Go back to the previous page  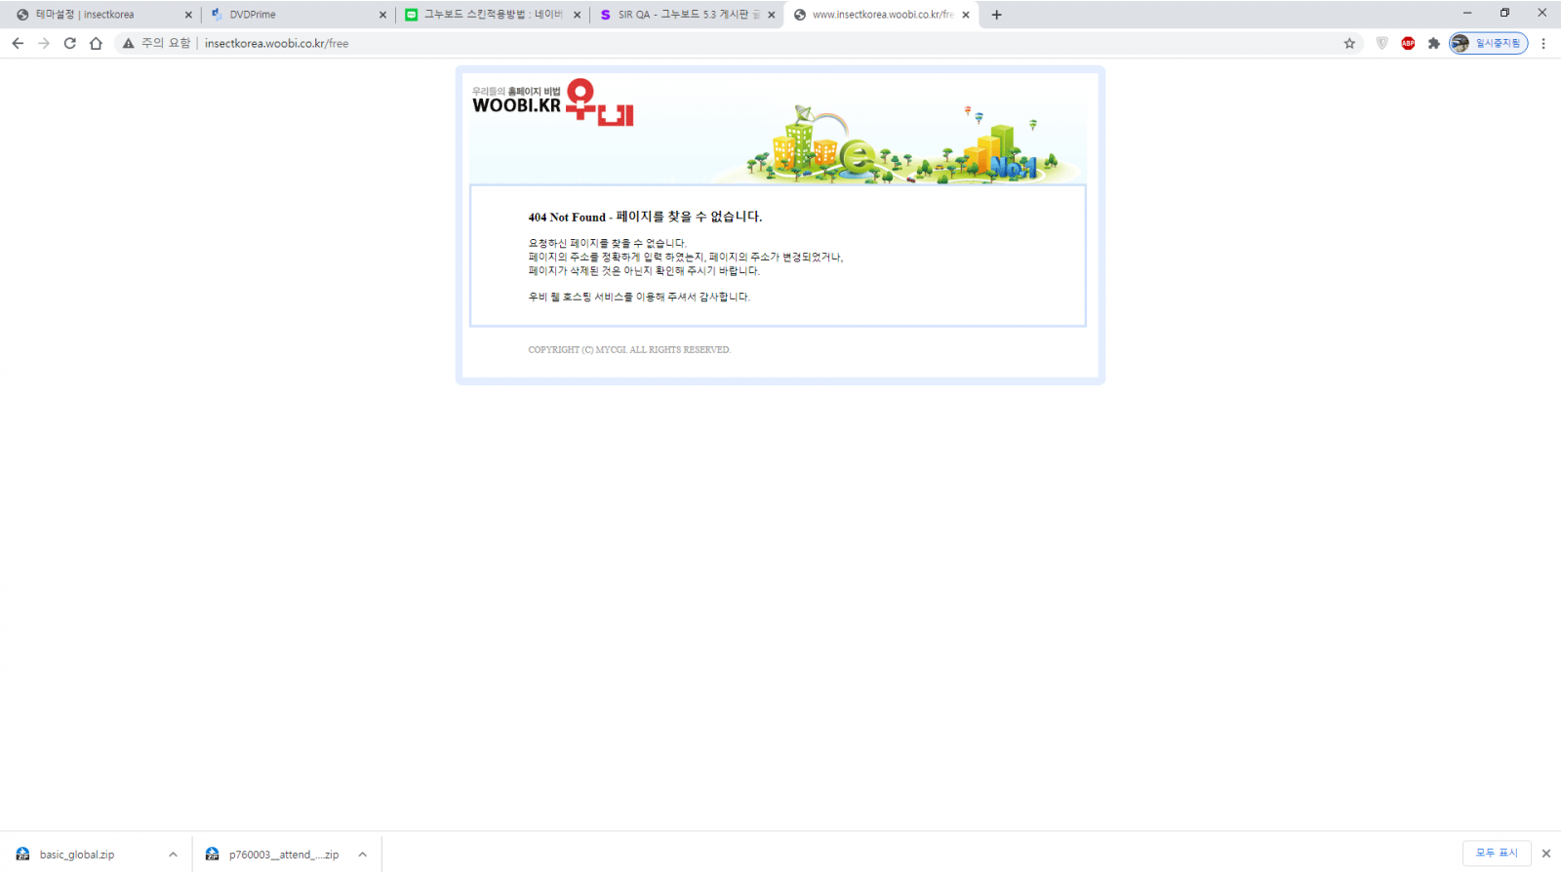click(18, 43)
